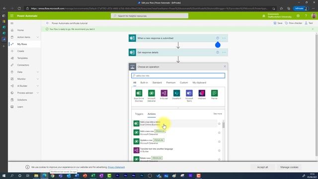This screenshot has height=179, width=318.
Task: Open ellipsis menu for 'When a new response is submitted'
Action: tap(224, 38)
